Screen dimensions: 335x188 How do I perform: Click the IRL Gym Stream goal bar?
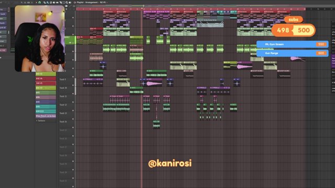(293, 44)
